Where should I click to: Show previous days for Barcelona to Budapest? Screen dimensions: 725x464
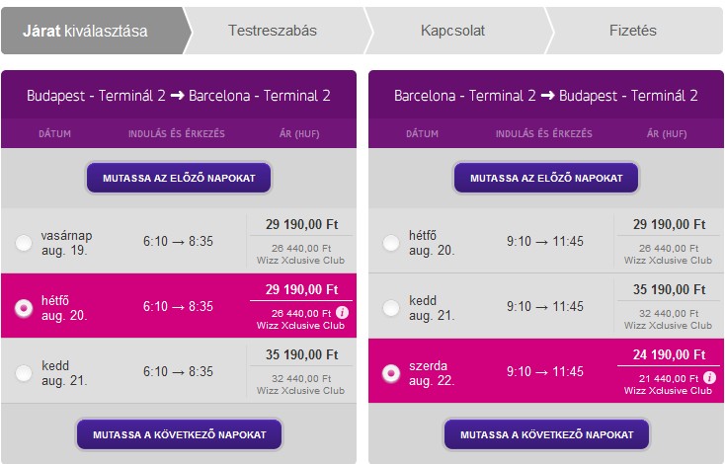[546, 178]
